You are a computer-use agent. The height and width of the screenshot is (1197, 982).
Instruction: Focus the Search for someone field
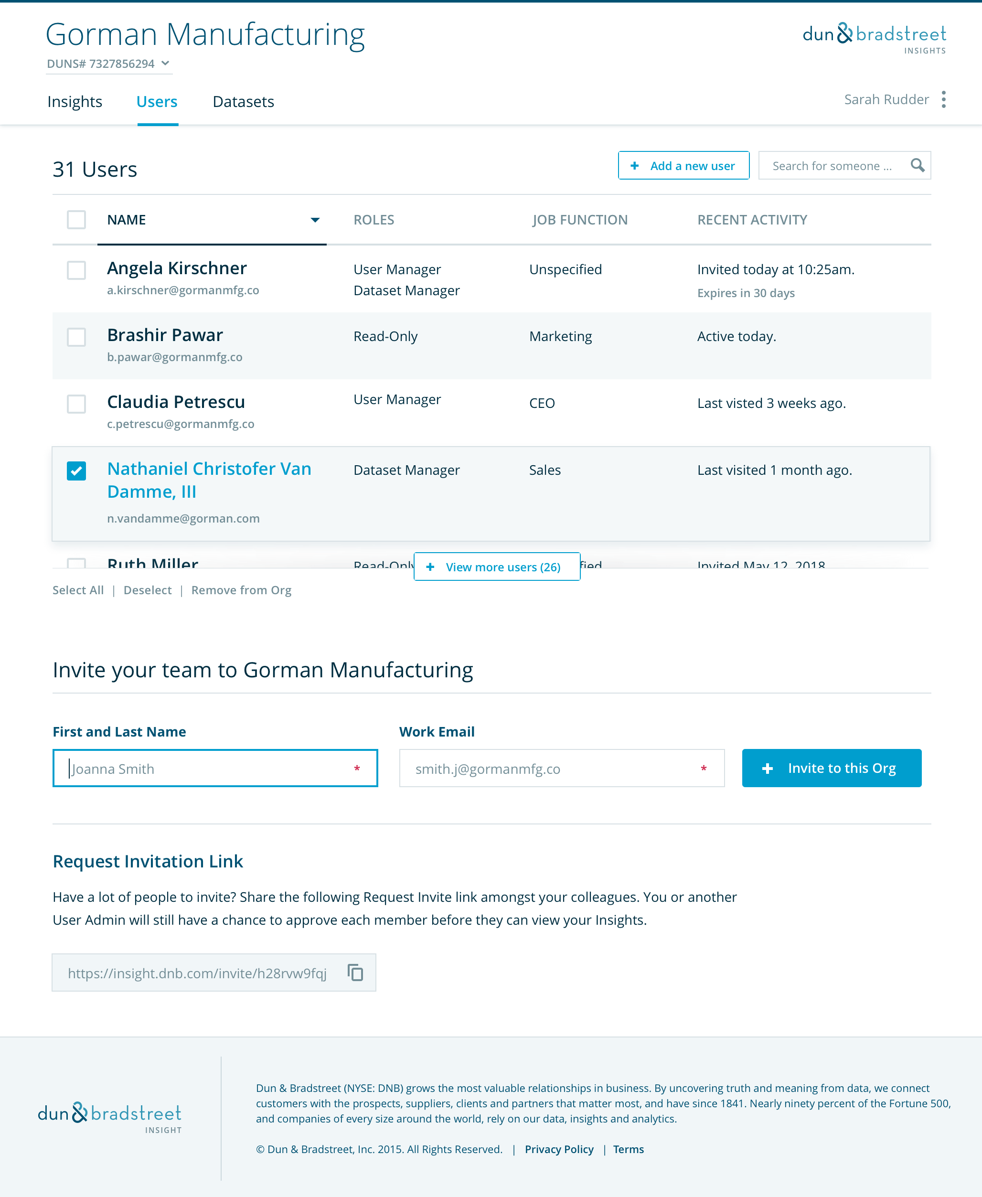(x=844, y=165)
